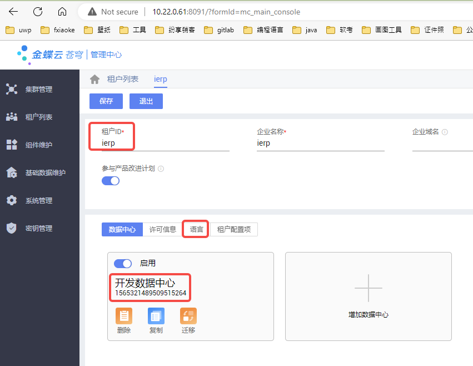
Task: Open 系统管理 in the sidebar
Action: click(x=39, y=200)
